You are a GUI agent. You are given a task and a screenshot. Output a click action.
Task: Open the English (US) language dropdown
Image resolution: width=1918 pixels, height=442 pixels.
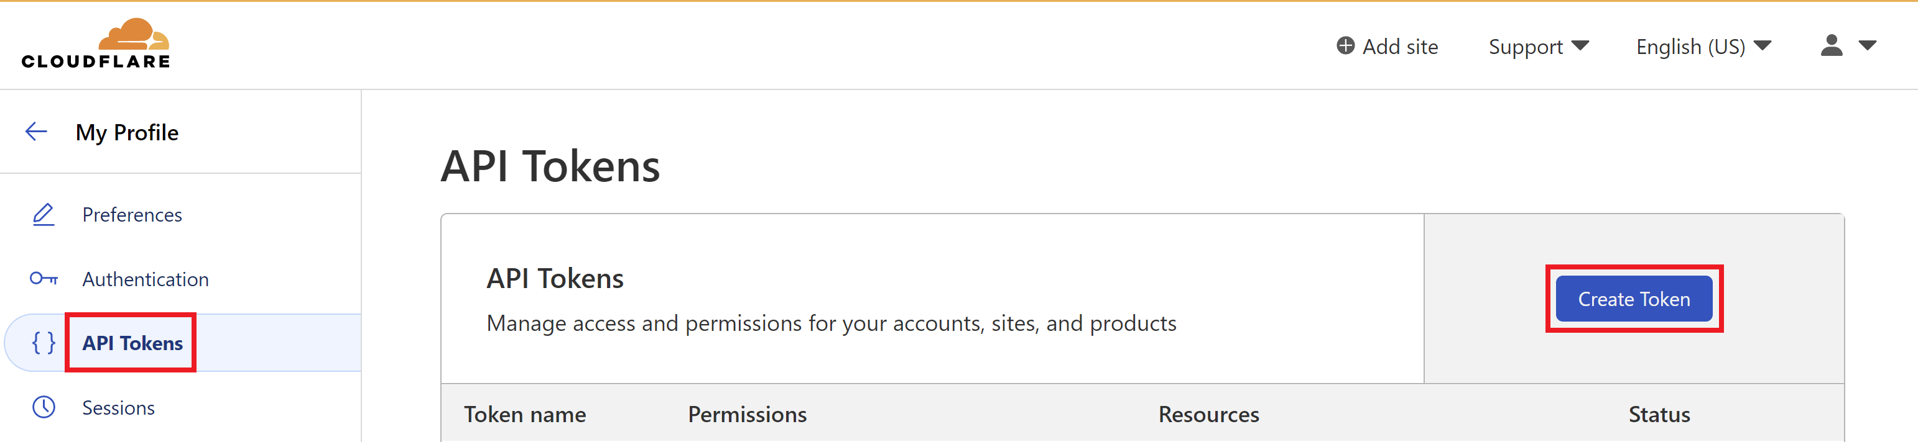pyautogui.click(x=1703, y=46)
